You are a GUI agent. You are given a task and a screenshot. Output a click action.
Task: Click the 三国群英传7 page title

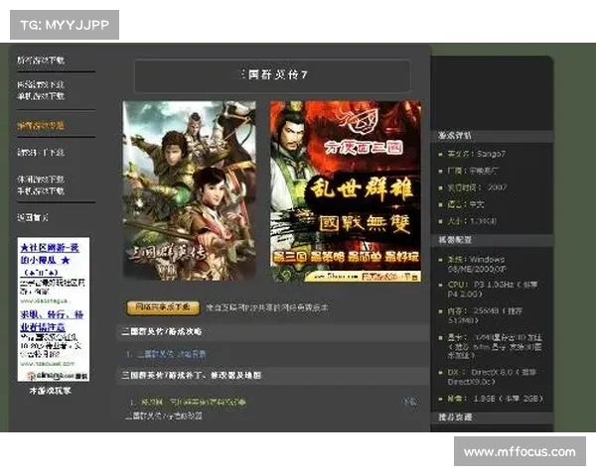coord(274,75)
